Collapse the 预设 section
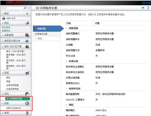Screen dimensions: 151x116 tap(3, 23)
